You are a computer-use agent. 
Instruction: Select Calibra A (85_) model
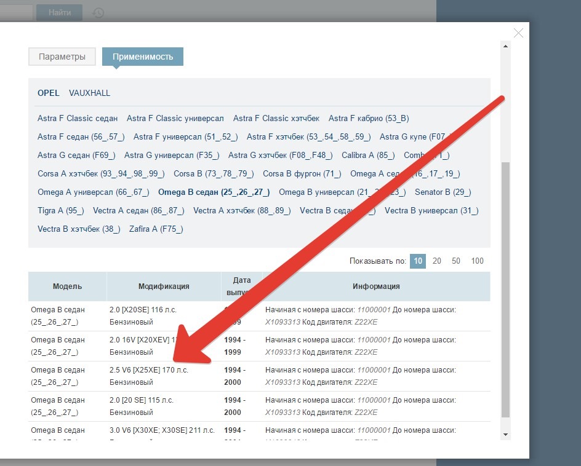[x=368, y=156]
